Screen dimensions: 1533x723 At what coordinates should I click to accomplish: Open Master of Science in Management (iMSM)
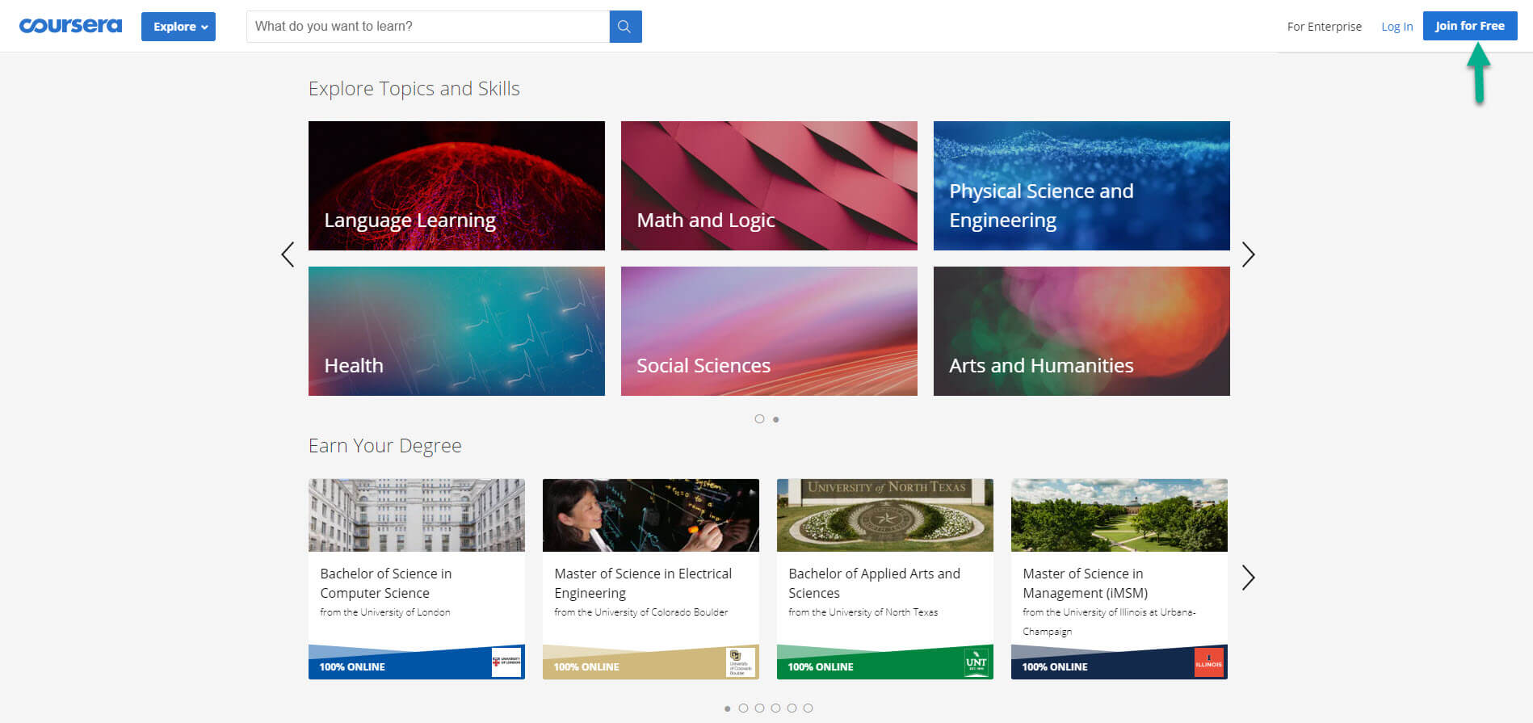pos(1086,583)
